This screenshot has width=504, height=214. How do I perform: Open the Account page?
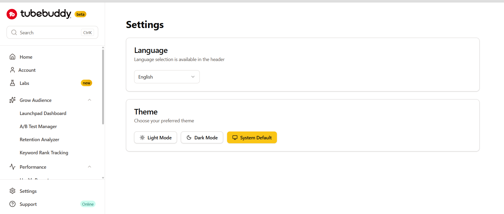27,70
